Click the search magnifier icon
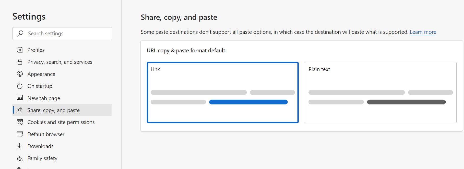 coord(20,34)
